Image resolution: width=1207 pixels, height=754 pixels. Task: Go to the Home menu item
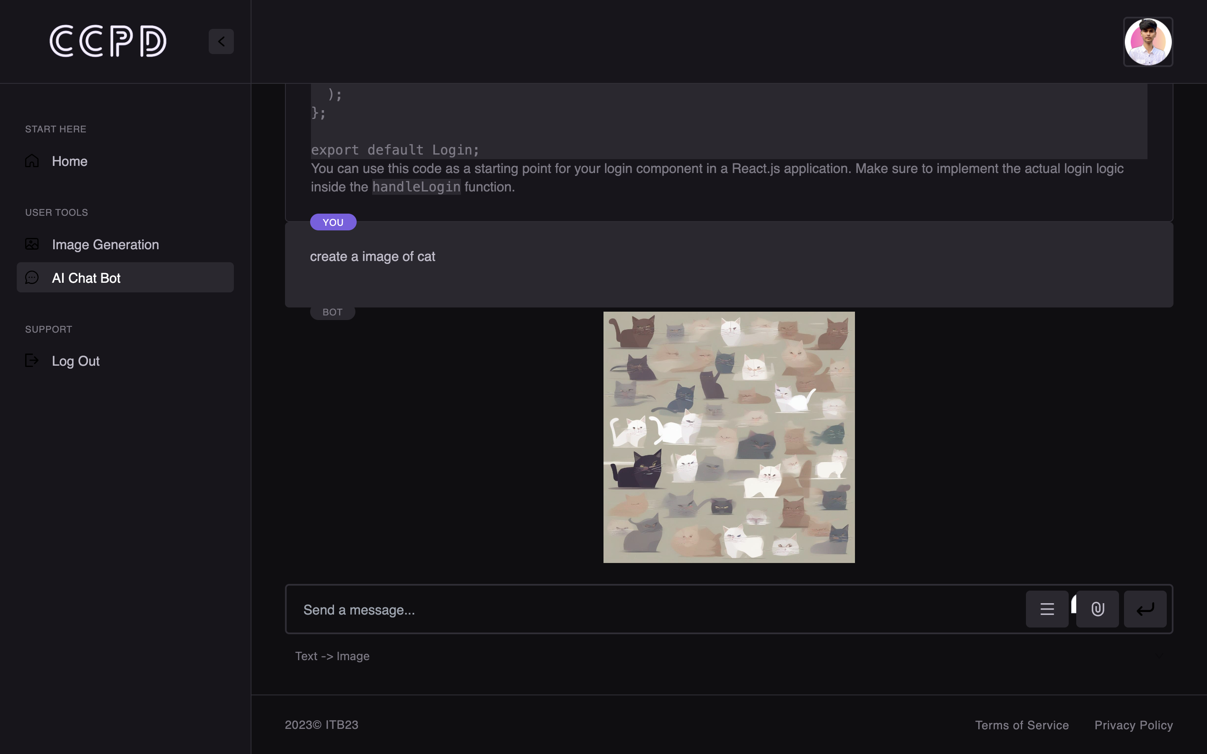click(70, 161)
